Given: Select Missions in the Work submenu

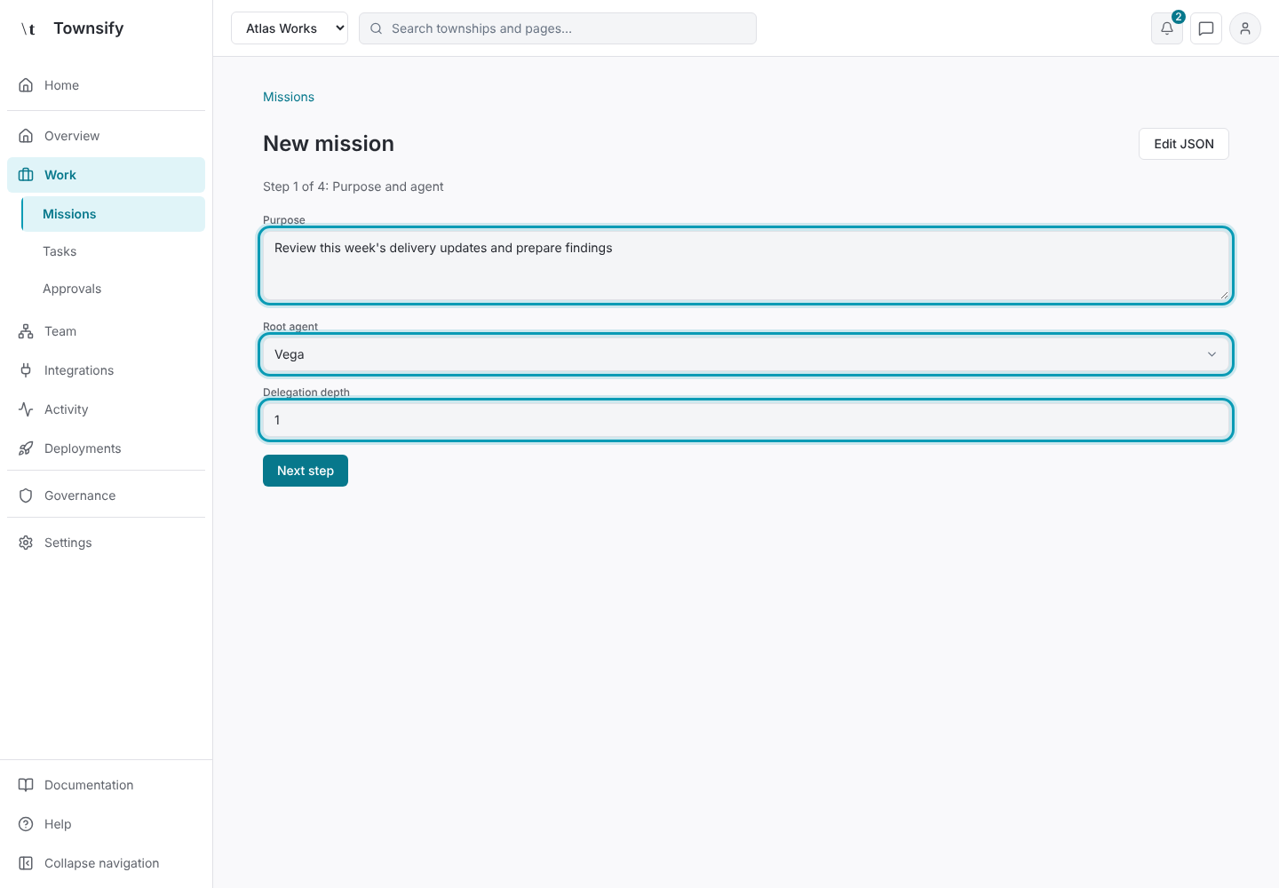Looking at the screenshot, I should click(113, 214).
